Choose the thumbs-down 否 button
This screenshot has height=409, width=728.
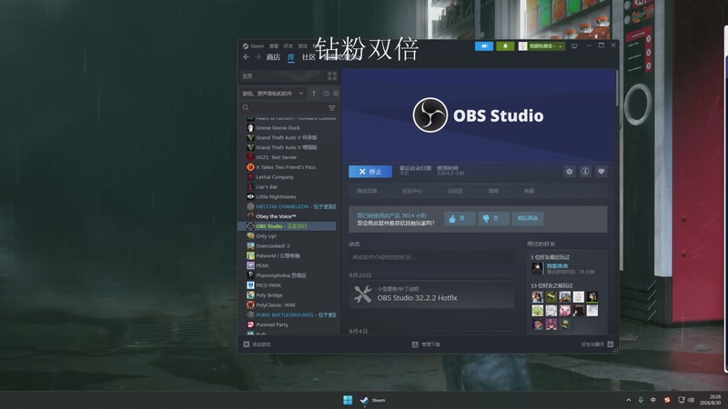(x=493, y=218)
